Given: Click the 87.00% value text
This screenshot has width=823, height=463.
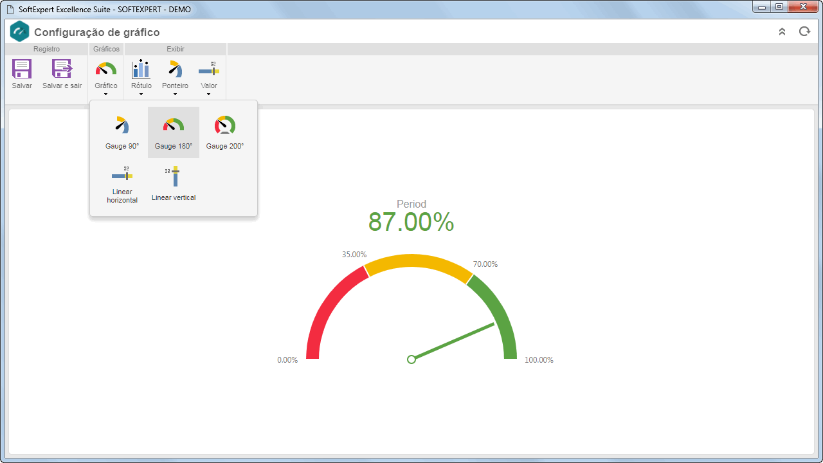Looking at the screenshot, I should pos(411,222).
